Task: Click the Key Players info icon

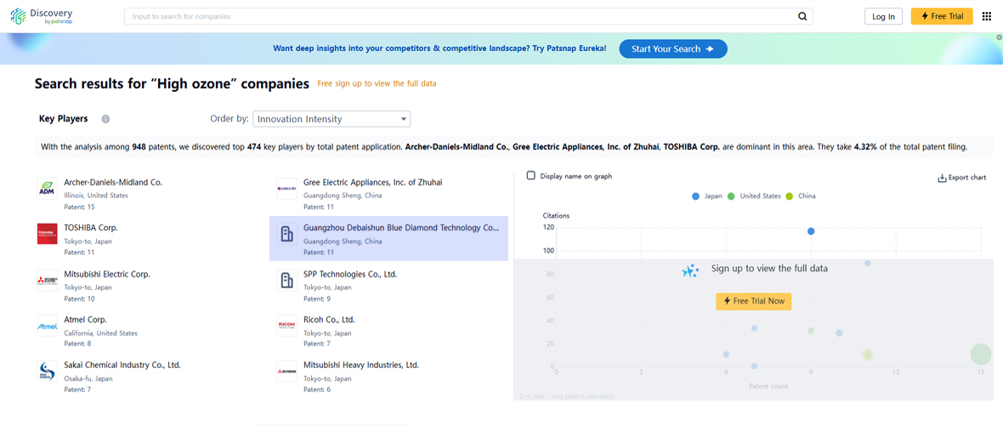Action: [x=105, y=119]
